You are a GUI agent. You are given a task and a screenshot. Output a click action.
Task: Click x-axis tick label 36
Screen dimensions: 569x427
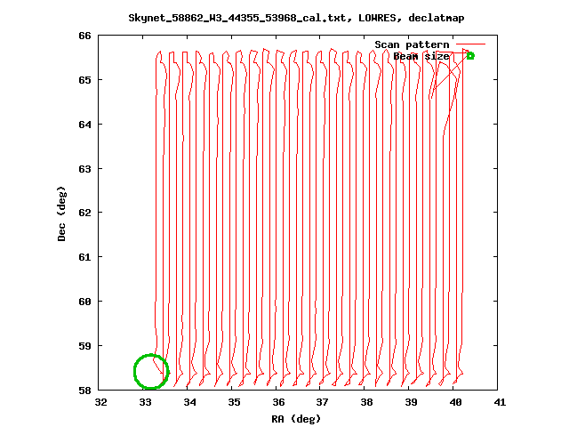tap(278, 402)
